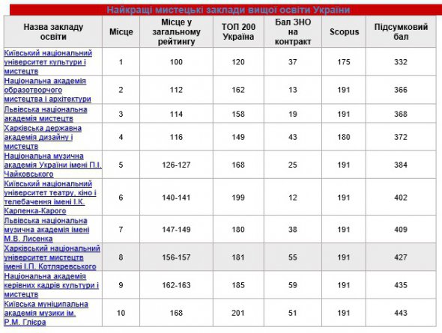The image size is (442, 333).
Task: Select the final score cell '368'
Action: click(x=401, y=114)
